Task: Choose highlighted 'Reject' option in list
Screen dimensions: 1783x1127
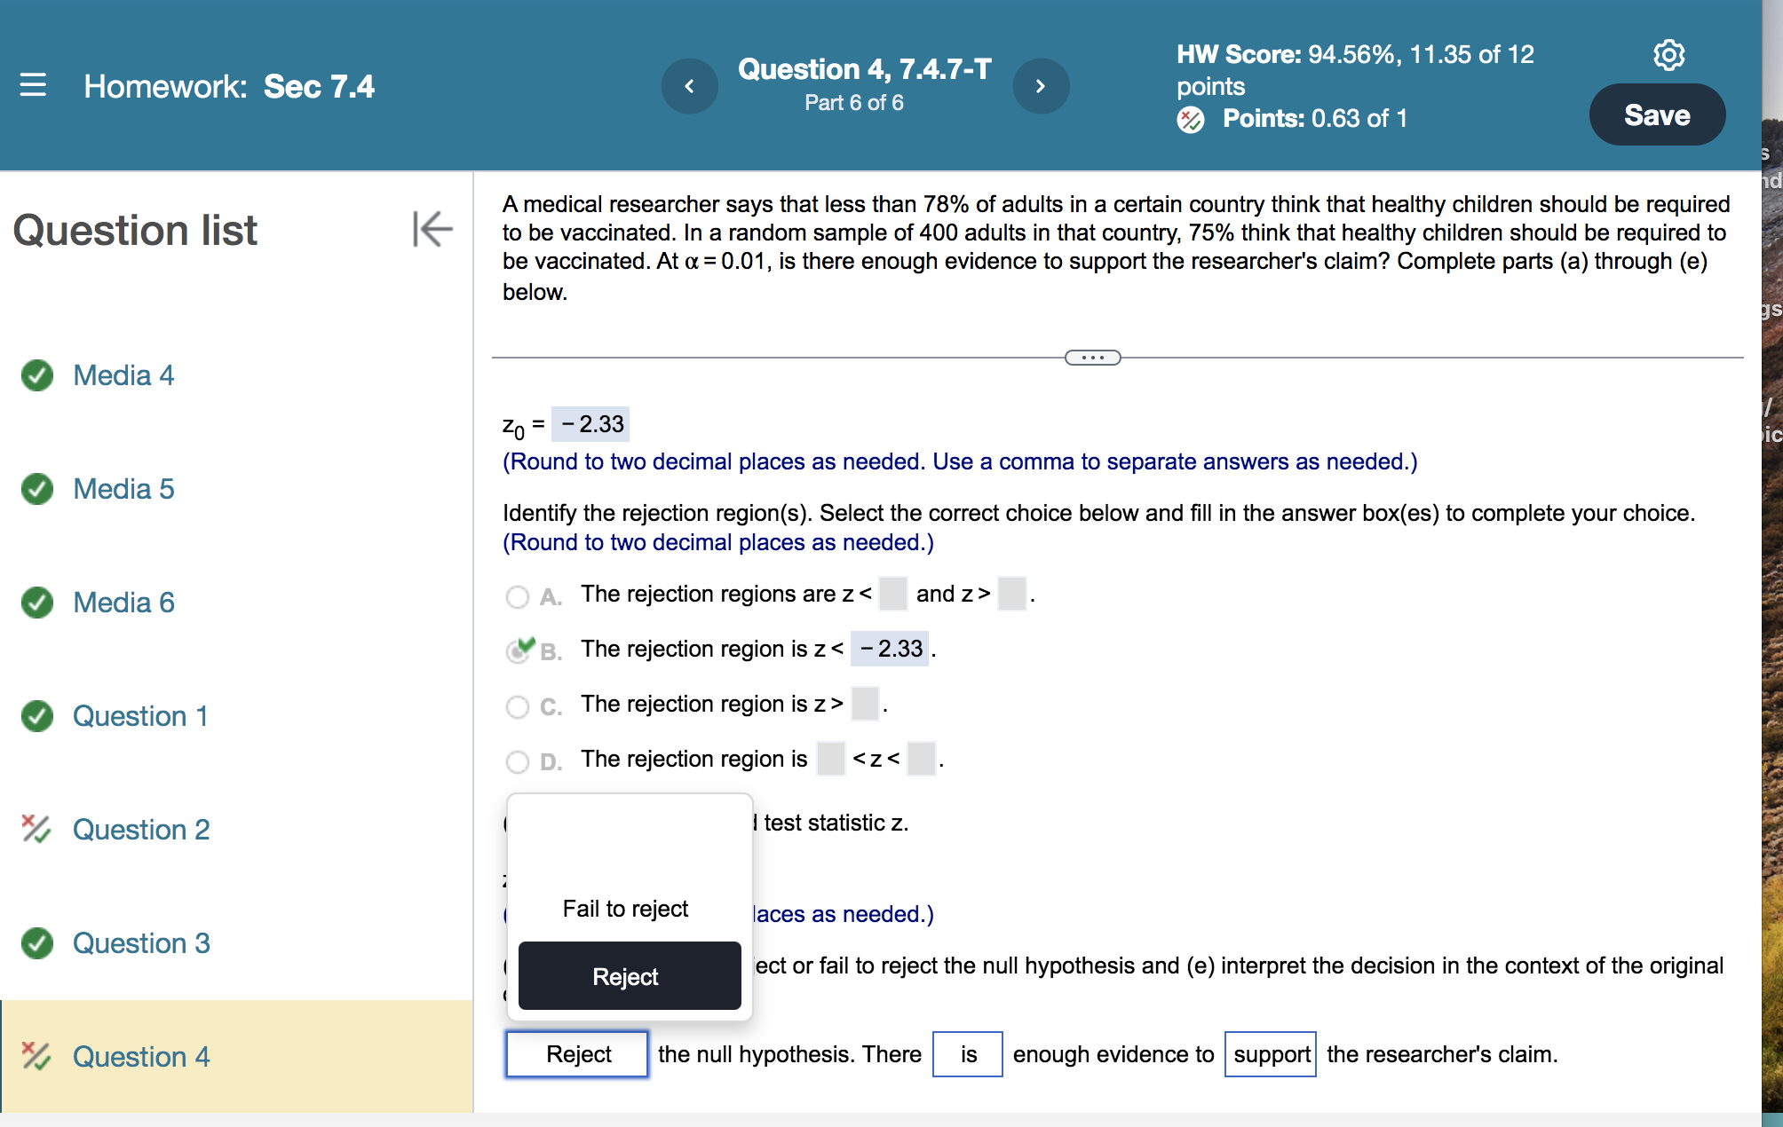Action: pyautogui.click(x=629, y=976)
